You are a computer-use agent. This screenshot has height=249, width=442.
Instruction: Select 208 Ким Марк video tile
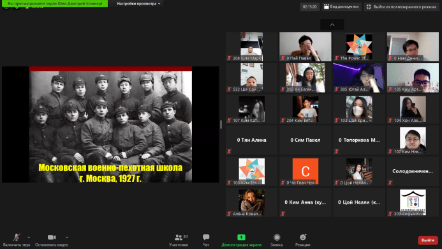(x=251, y=47)
